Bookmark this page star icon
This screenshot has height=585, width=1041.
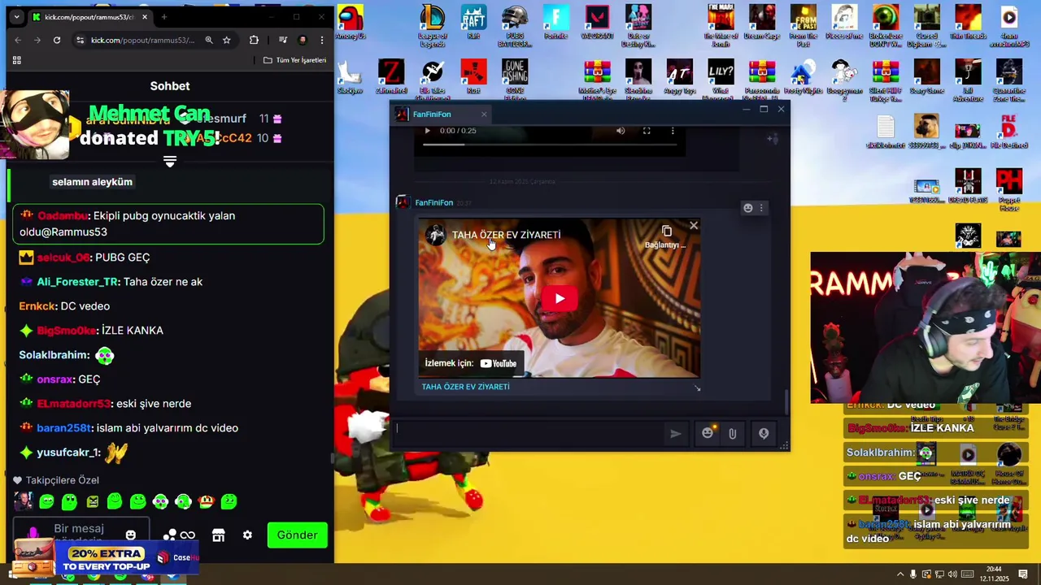click(x=227, y=40)
